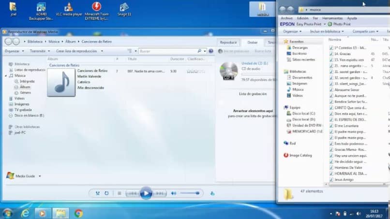Screen dimensions: 390x219
Task: Open the Media Guide dropdown arrow
Action: [40, 176]
